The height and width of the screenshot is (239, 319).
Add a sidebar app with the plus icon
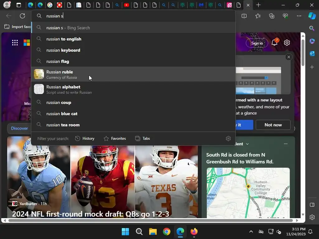(x=312, y=67)
